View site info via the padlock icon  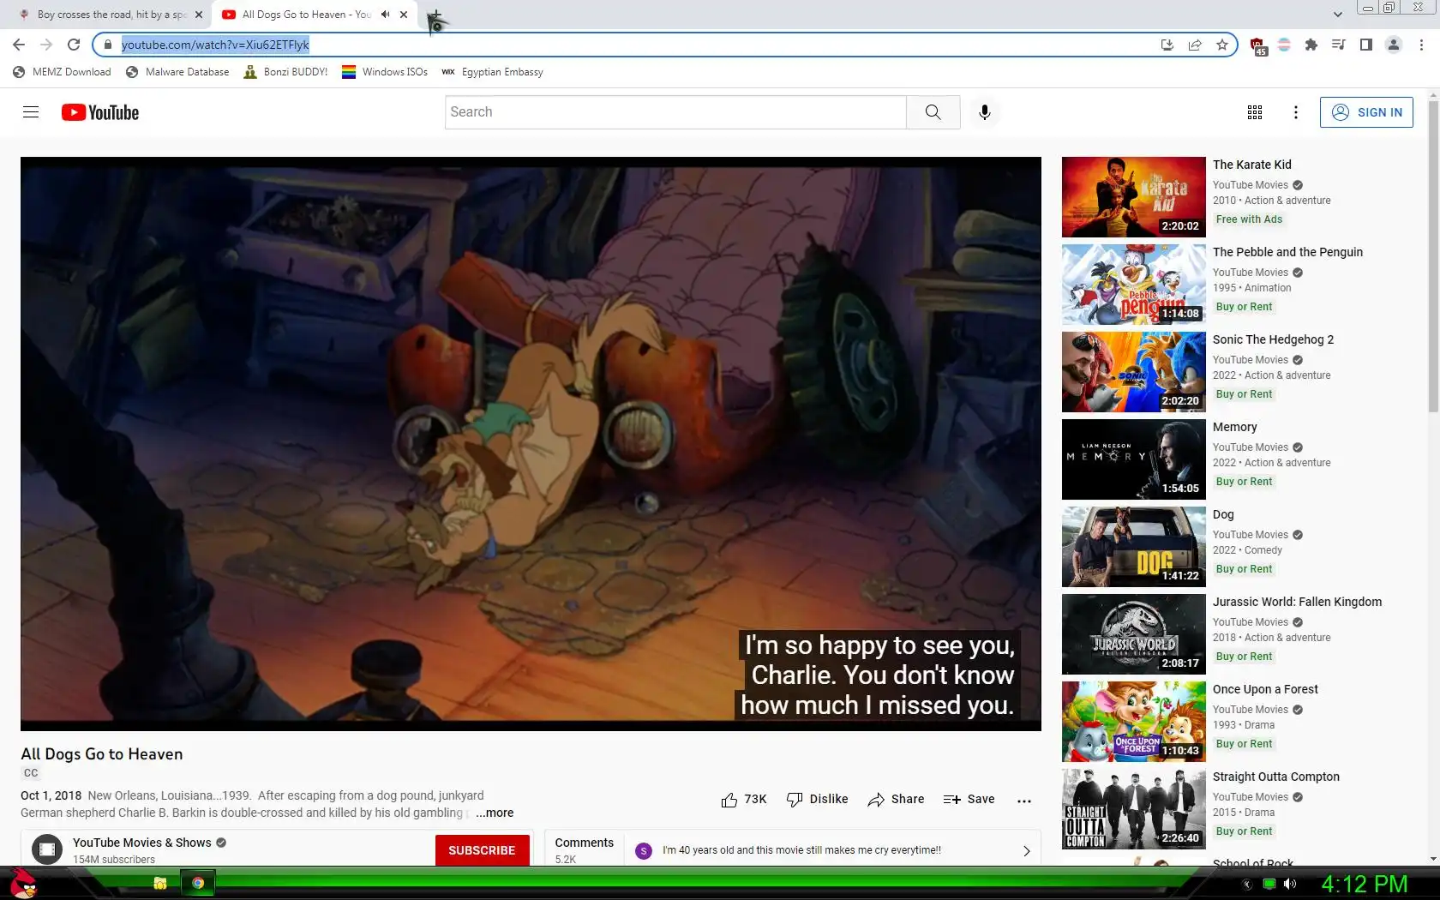coord(108,45)
